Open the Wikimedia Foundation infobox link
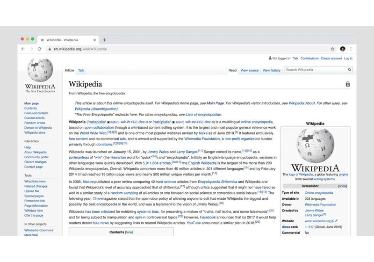 point(320,204)
